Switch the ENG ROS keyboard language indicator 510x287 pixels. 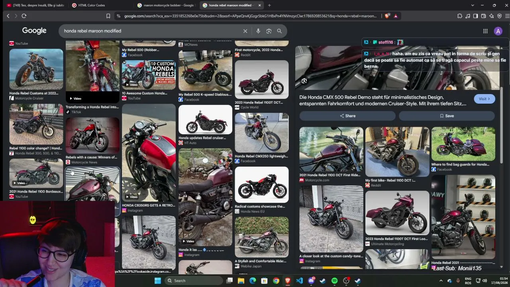(468, 281)
